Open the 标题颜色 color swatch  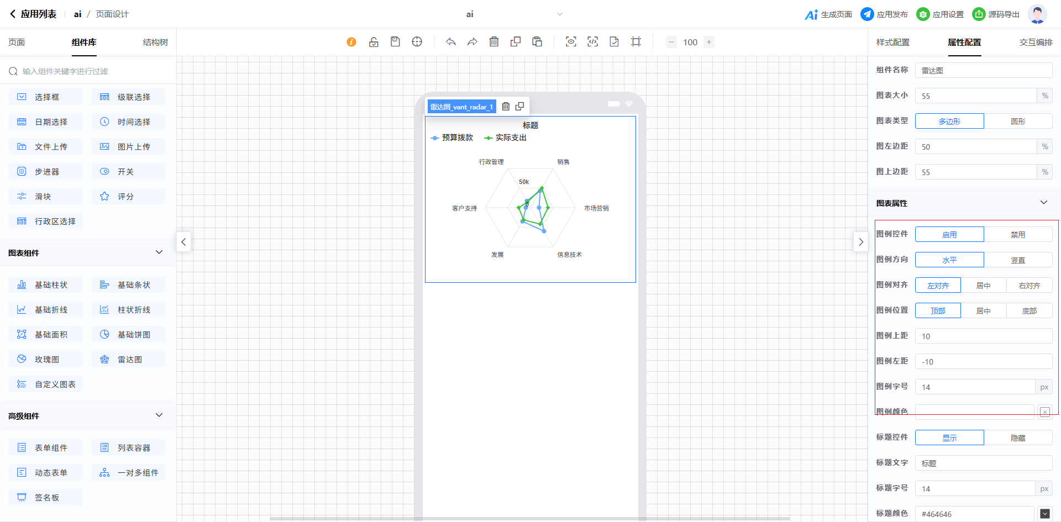pyautogui.click(x=1044, y=514)
